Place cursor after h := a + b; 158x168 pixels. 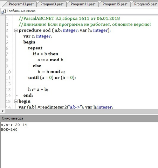coord(48,90)
